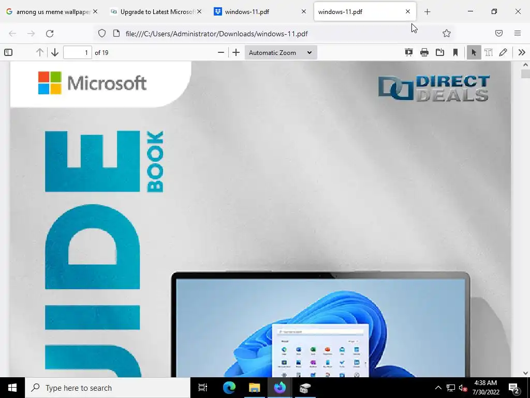Go forward in browser history
This screenshot has width=530, height=398.
tap(31, 34)
